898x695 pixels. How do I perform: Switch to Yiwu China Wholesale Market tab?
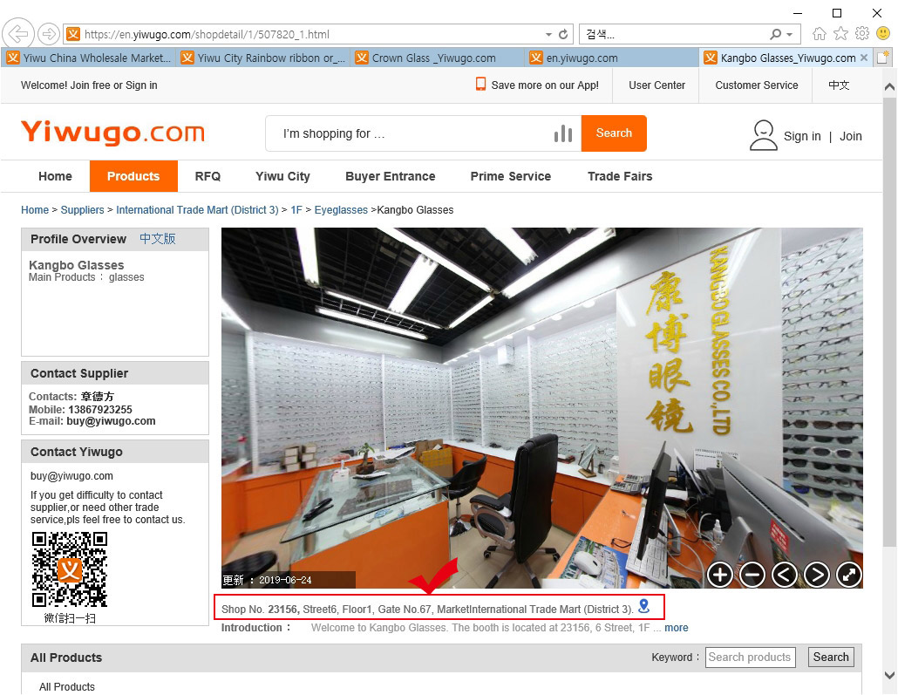coord(88,58)
